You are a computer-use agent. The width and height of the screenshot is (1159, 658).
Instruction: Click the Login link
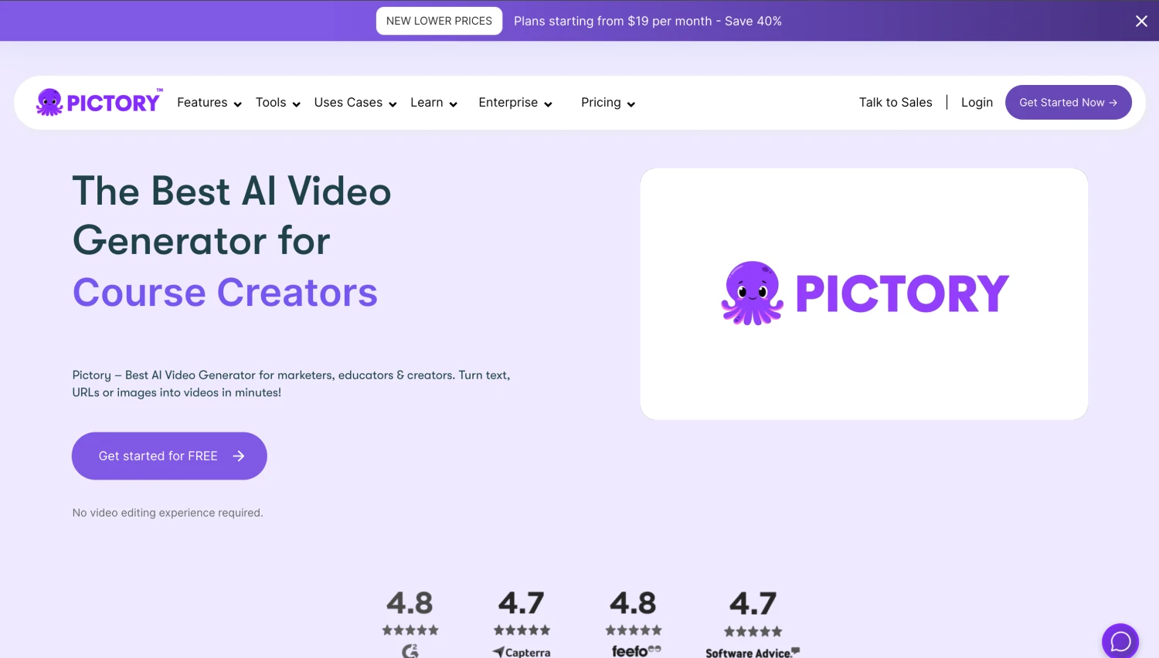[977, 102]
